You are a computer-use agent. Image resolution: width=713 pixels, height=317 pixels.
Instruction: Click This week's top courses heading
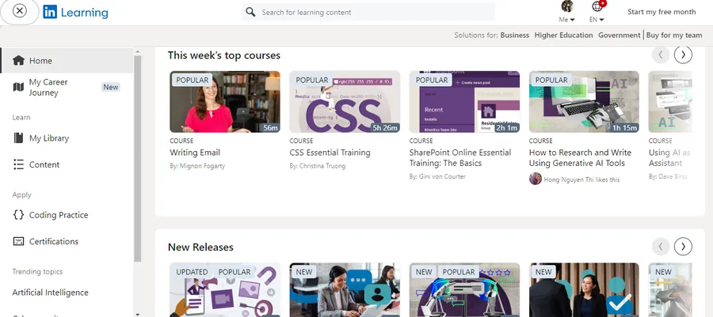click(224, 55)
